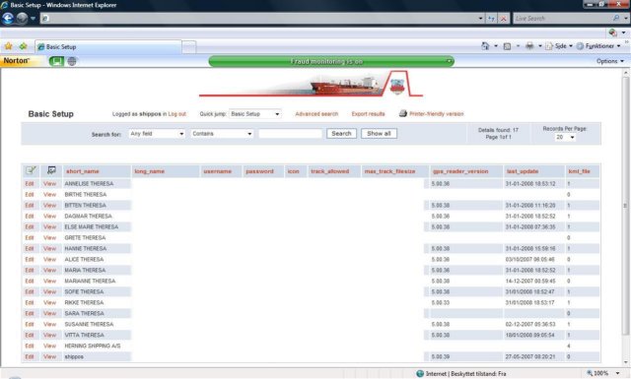
Task: Click the browser Back arrow button
Action: tap(8, 18)
